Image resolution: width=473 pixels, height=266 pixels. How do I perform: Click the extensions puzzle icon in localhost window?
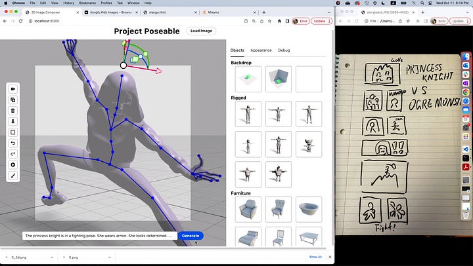[x=279, y=21]
